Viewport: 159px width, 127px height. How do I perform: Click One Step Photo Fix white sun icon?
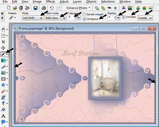[x=97, y=8]
